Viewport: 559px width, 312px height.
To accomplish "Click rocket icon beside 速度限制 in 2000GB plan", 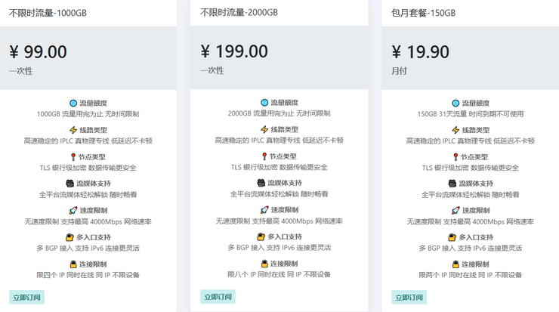I will click(x=264, y=210).
